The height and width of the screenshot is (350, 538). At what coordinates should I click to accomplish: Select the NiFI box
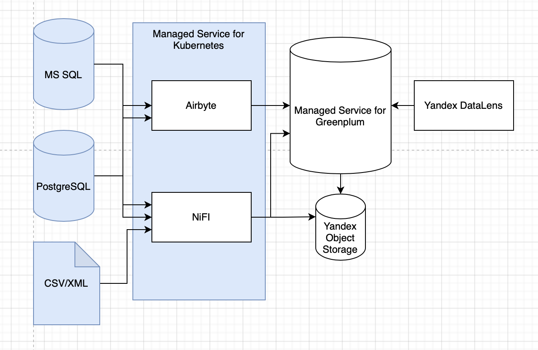pos(202,217)
